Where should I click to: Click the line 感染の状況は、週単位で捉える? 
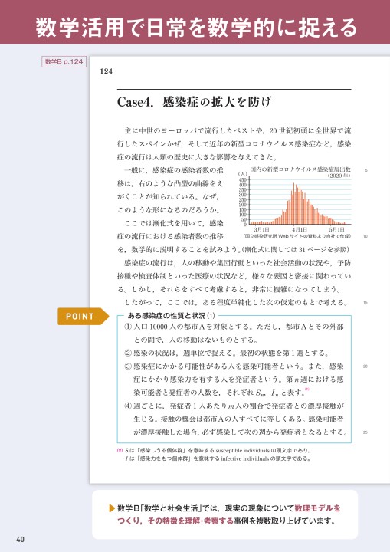[x=231, y=353]
